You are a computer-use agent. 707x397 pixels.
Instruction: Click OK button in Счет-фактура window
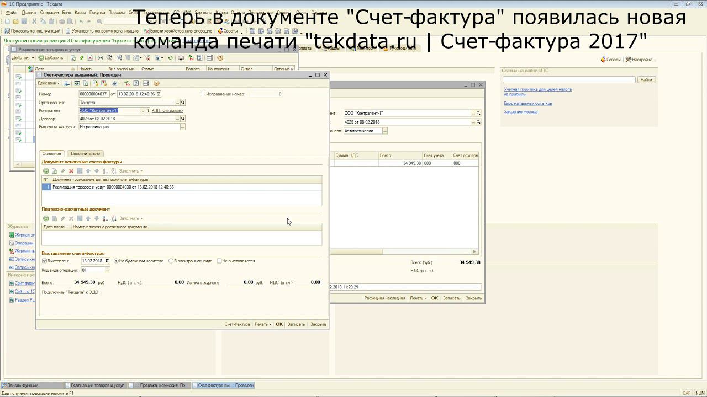pos(279,324)
